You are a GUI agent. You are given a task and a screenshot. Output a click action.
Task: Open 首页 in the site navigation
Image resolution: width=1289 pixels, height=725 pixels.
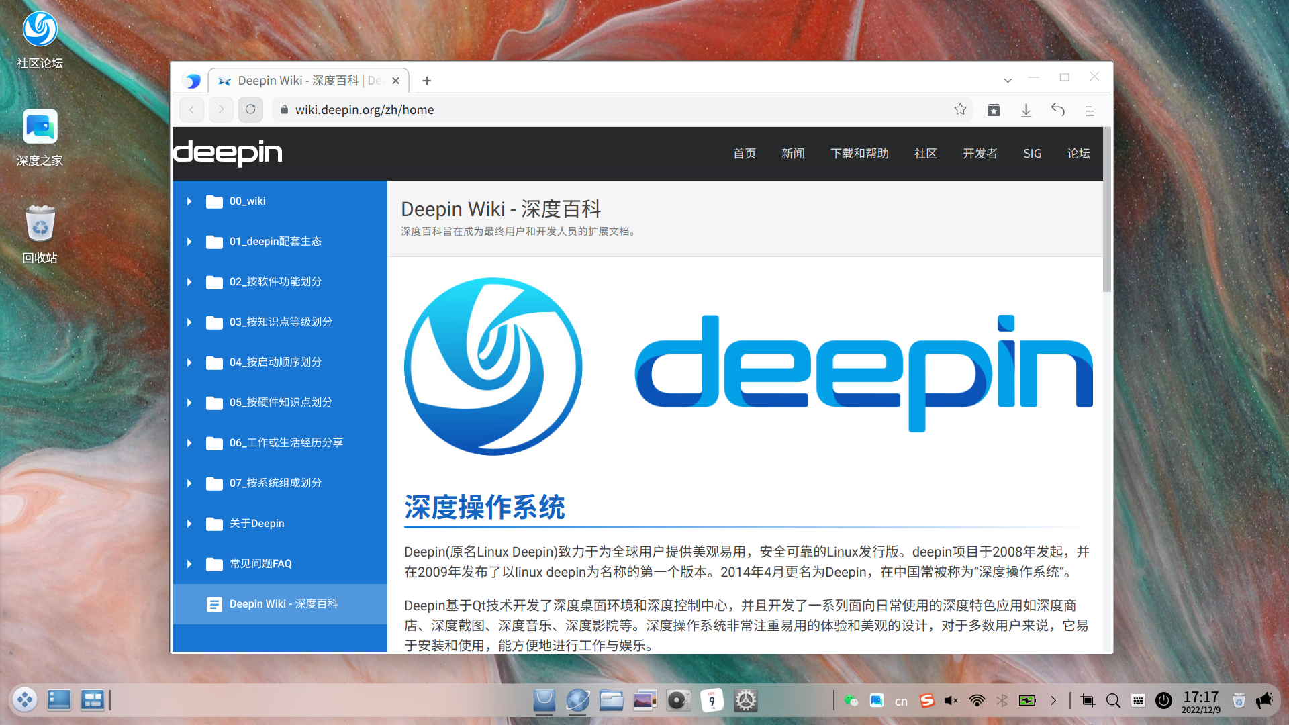tap(744, 154)
